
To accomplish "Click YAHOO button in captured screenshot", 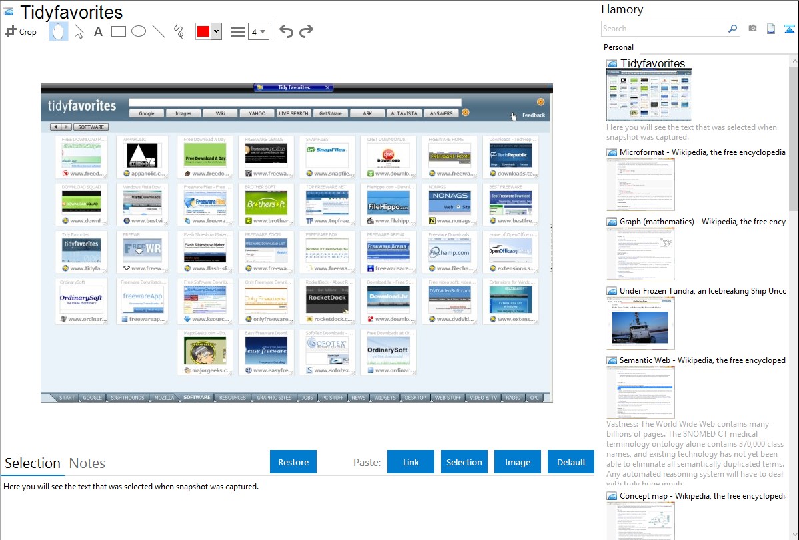I will 257,113.
